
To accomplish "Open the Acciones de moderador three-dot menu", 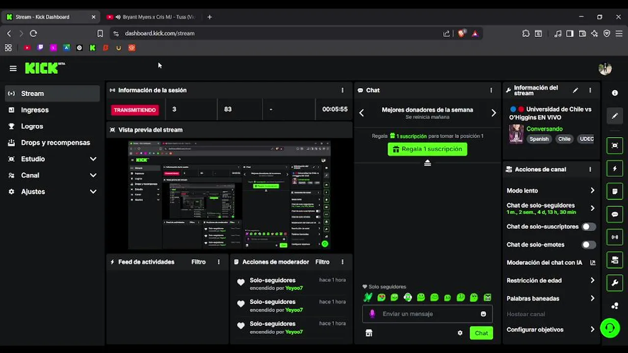I will (342, 262).
